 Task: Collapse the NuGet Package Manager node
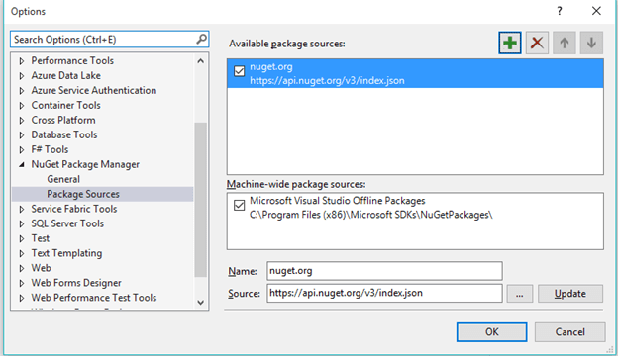point(22,165)
